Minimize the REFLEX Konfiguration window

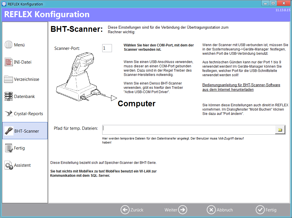266,3
